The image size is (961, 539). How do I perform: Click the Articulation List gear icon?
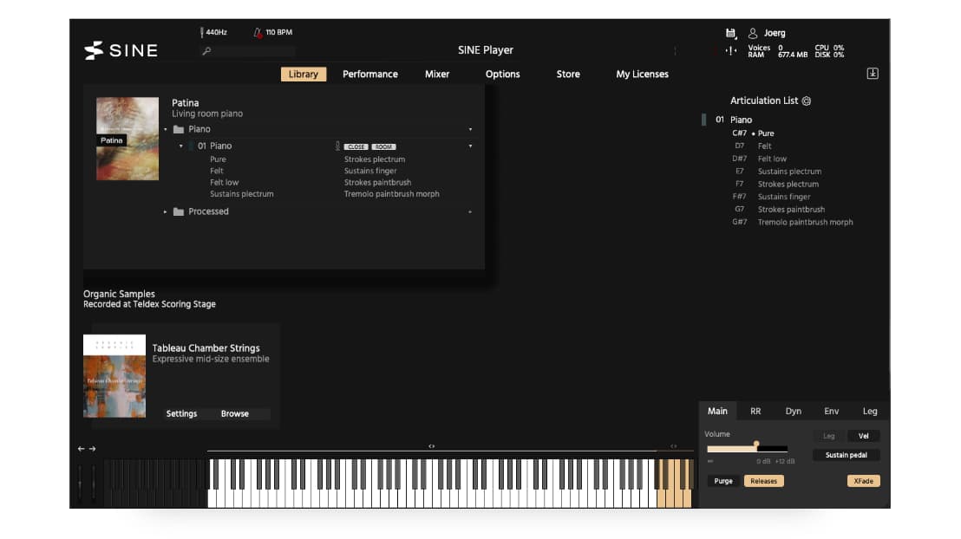click(x=807, y=101)
